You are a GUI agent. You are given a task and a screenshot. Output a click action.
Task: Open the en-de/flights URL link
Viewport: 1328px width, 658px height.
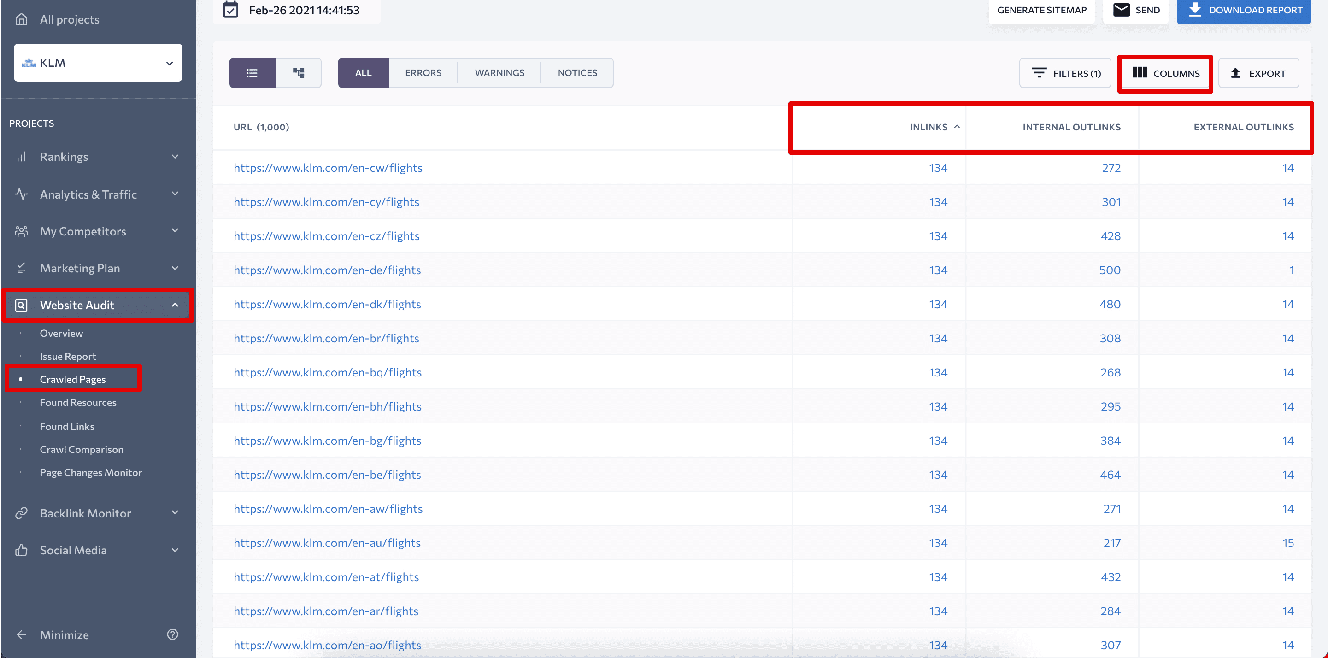click(x=327, y=270)
